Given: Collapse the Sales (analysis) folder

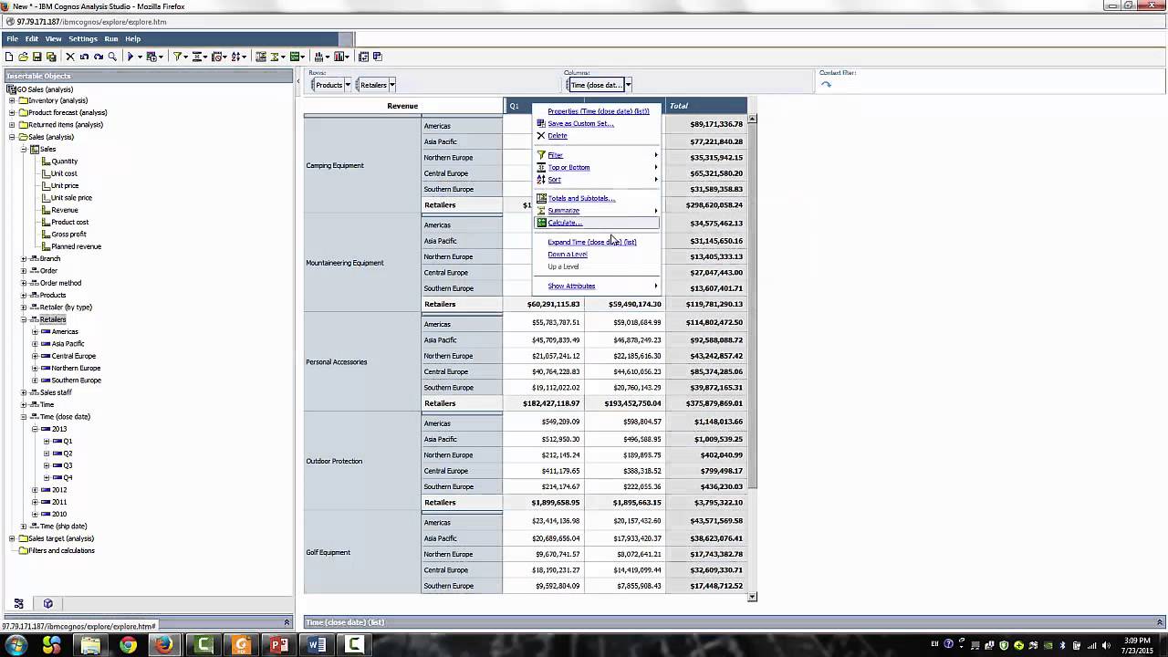Looking at the screenshot, I should [x=12, y=137].
